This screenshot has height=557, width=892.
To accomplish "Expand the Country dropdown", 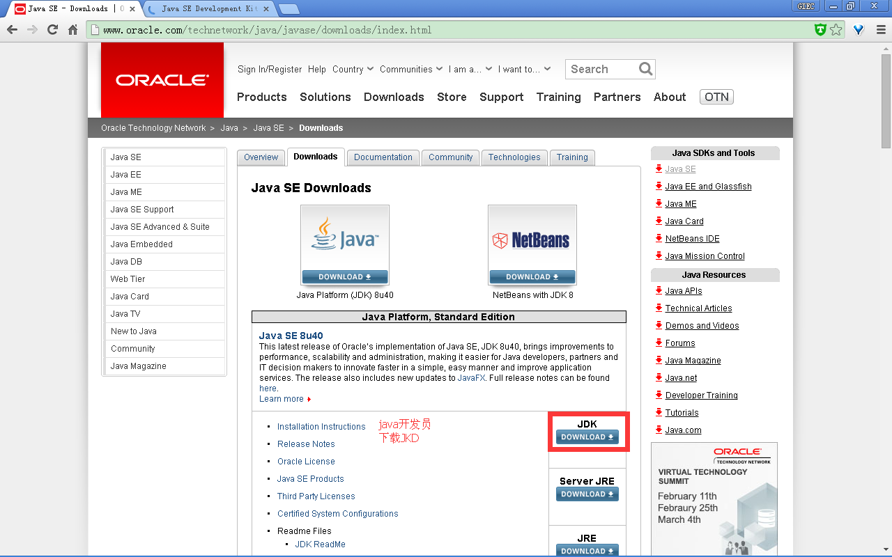I will click(x=353, y=69).
